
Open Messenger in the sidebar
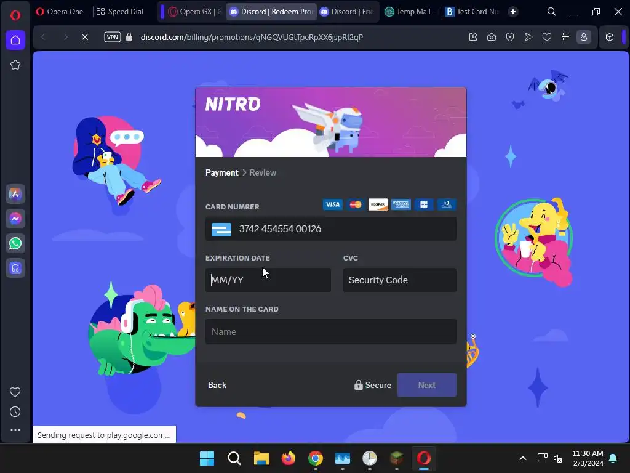click(15, 219)
